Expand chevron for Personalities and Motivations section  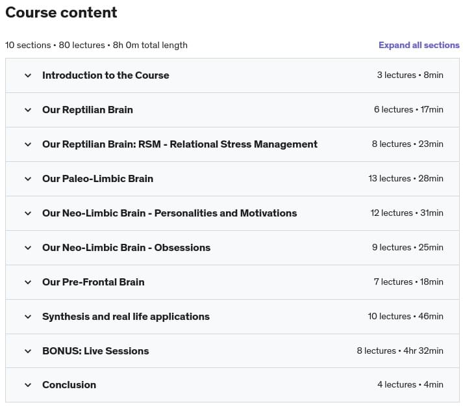[28, 213]
